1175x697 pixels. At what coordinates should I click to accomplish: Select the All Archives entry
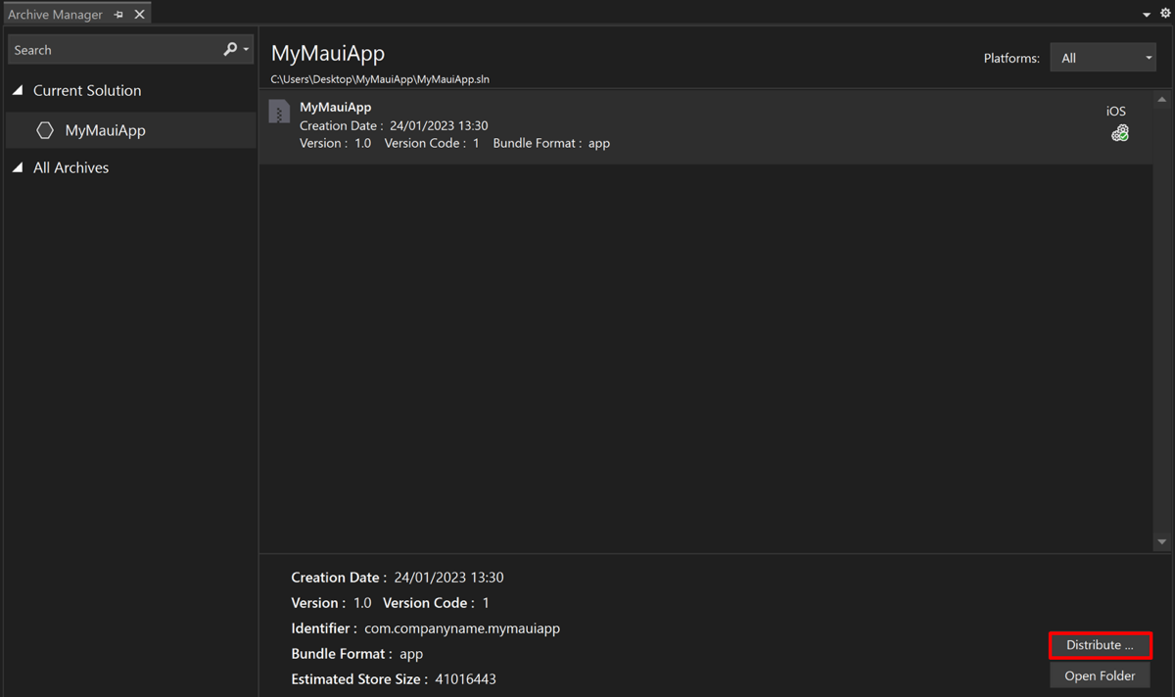[70, 167]
